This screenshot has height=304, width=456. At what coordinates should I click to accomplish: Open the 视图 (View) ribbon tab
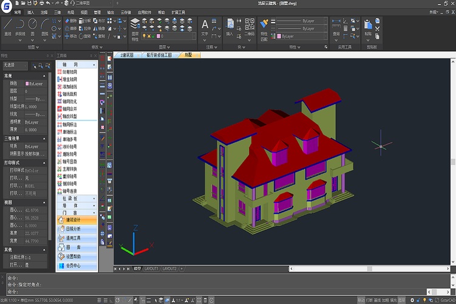point(84,12)
